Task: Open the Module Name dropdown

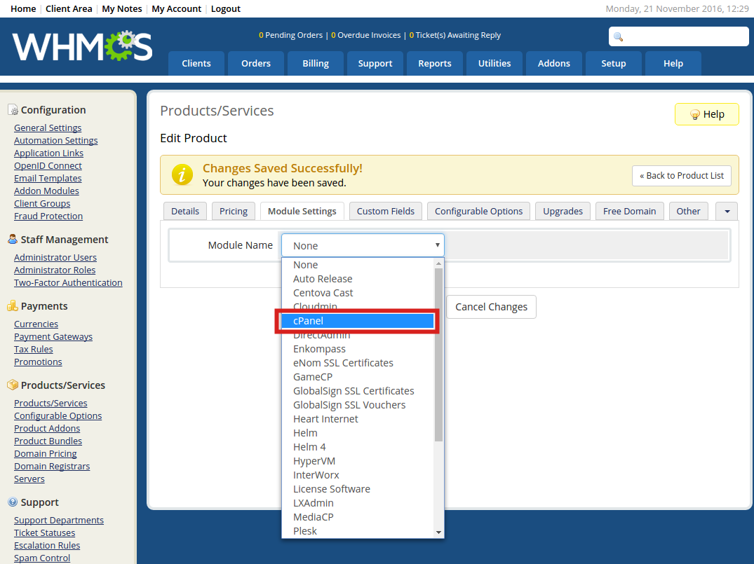Action: (x=363, y=246)
